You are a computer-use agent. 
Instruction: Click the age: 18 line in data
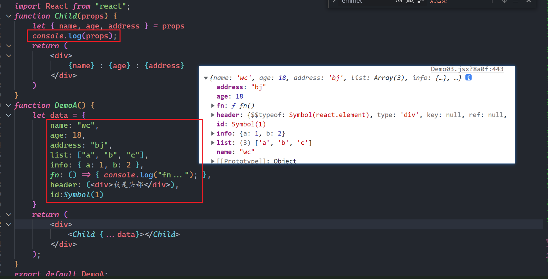[68, 135]
